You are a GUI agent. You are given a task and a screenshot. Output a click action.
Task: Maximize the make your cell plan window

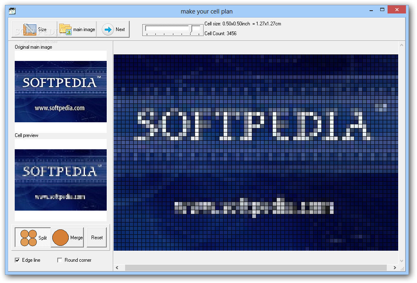382,10
